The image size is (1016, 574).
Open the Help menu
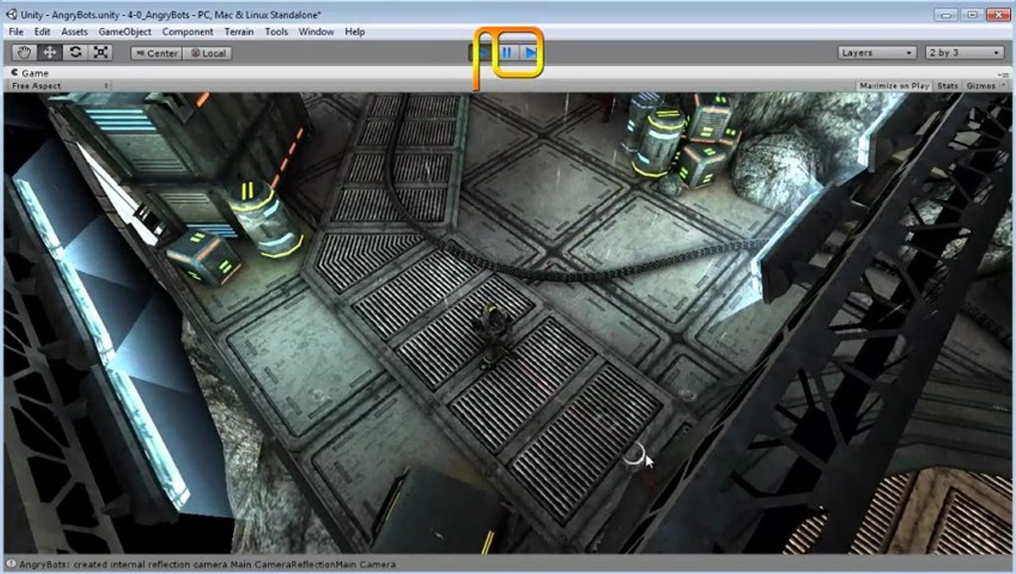coord(355,32)
